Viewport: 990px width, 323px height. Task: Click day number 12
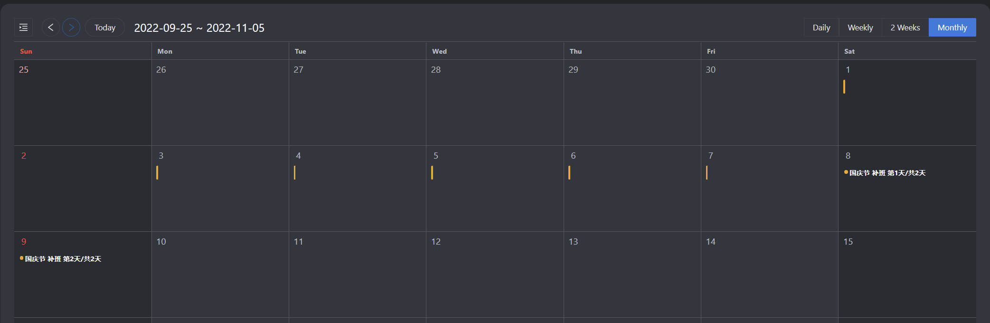click(436, 242)
